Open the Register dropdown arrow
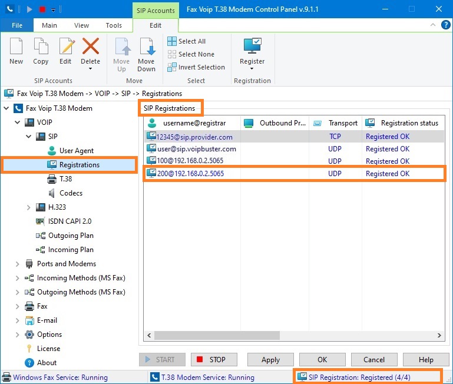Image resolution: width=453 pixels, height=384 pixels. (252, 69)
